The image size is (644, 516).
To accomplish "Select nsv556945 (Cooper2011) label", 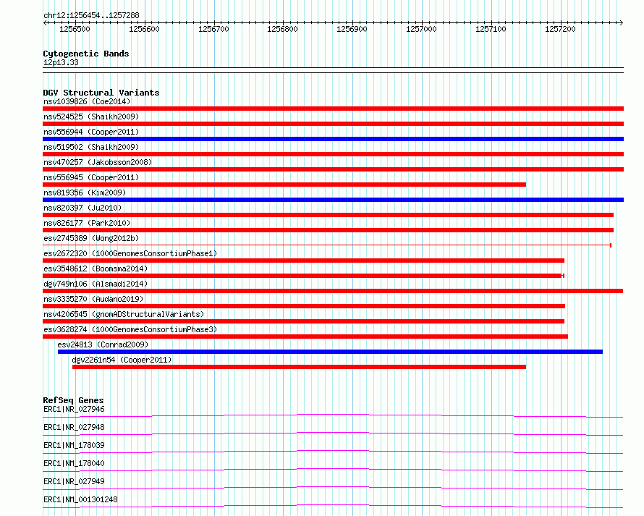I will pos(91,177).
